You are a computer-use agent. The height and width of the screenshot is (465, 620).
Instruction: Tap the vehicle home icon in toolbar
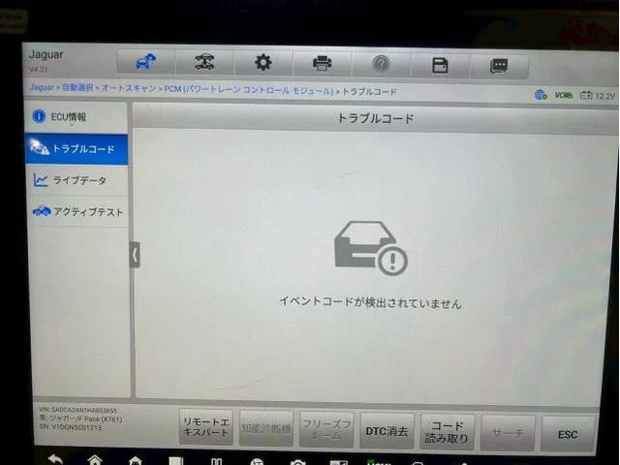(145, 64)
